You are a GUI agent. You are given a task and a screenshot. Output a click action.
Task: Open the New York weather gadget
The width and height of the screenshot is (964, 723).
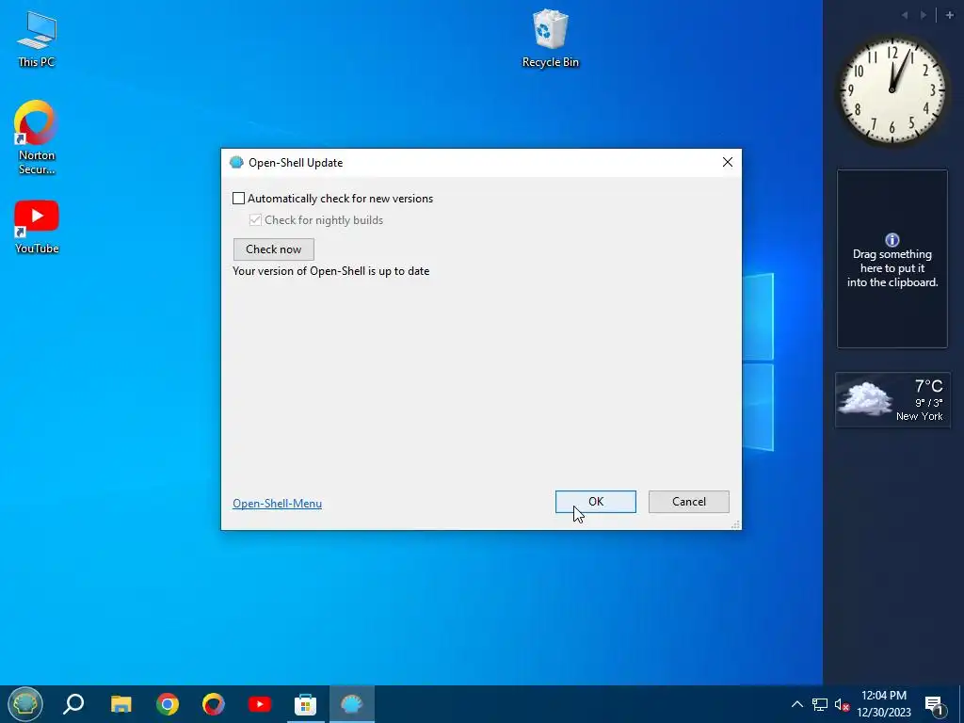click(892, 399)
